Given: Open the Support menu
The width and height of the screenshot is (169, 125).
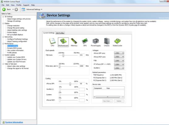Looking at the screenshot, I should [x=26, y=5].
